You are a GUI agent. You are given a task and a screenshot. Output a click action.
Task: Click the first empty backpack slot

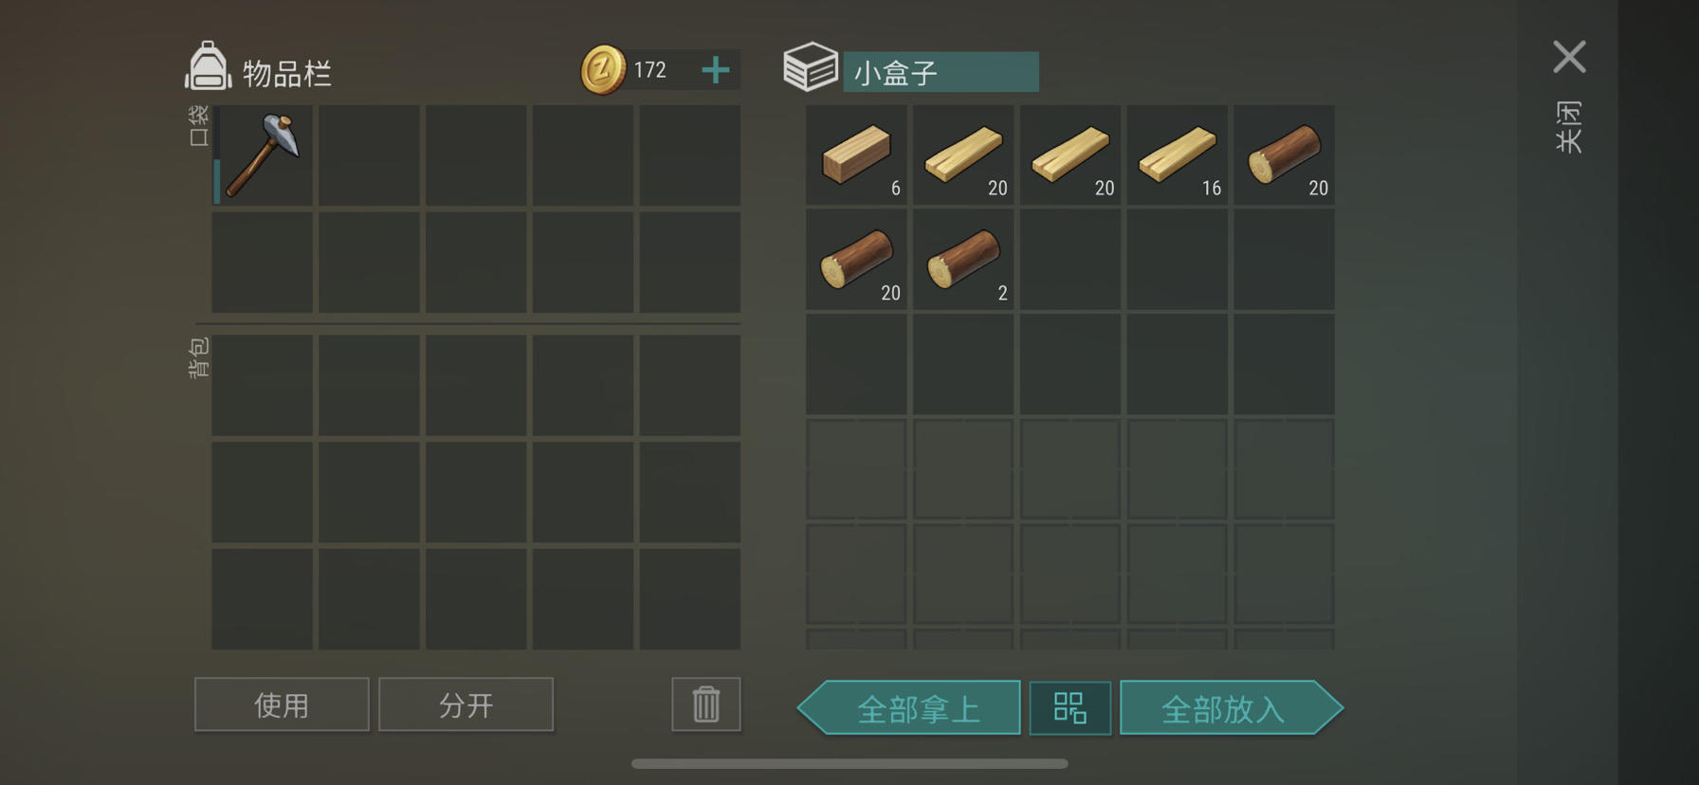click(263, 385)
